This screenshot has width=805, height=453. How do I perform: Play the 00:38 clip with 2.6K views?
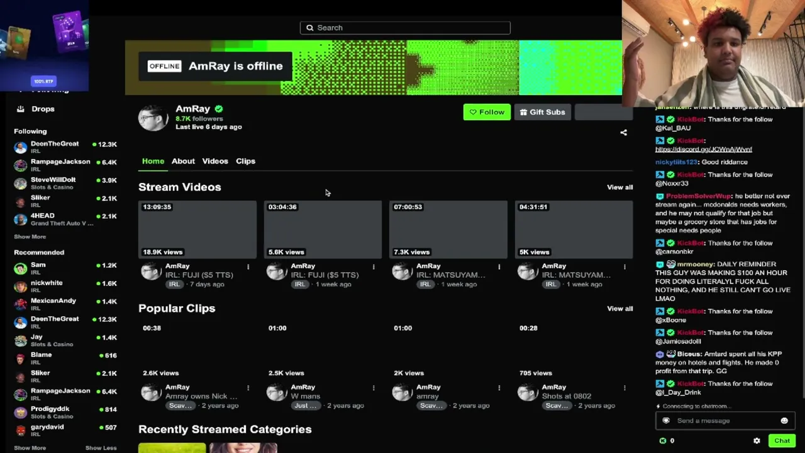click(197, 351)
